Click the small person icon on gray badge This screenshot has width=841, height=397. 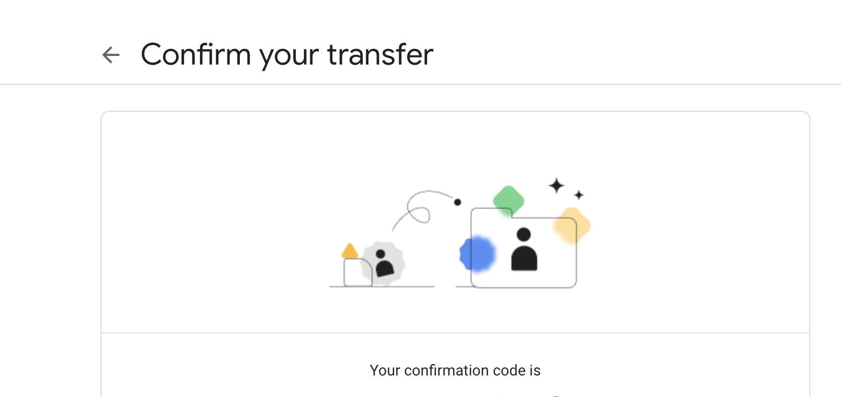click(x=384, y=263)
